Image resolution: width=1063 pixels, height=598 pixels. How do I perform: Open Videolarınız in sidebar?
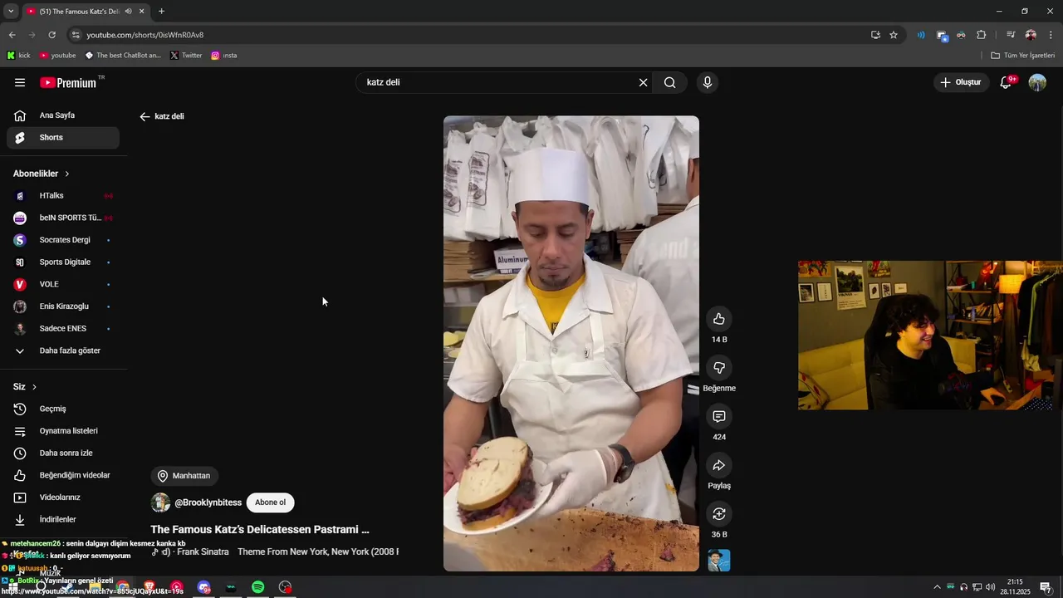(x=63, y=498)
